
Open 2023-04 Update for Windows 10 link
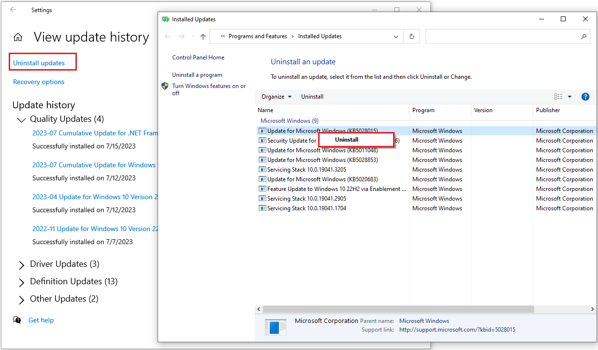[x=95, y=197]
